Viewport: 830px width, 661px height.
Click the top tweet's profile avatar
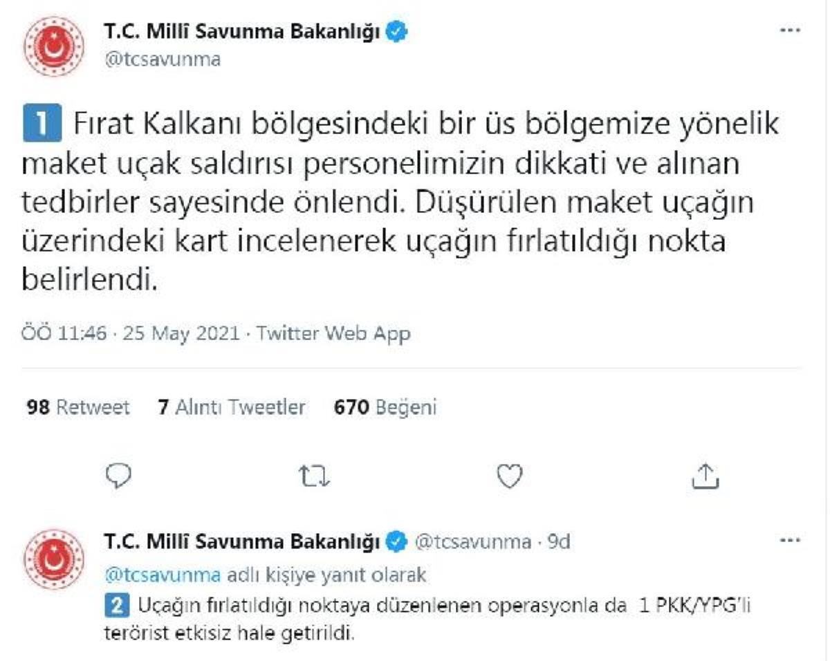54,46
